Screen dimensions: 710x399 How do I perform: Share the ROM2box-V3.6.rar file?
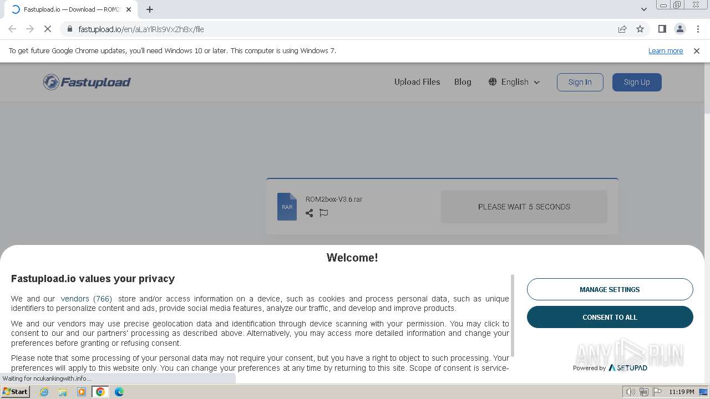309,213
